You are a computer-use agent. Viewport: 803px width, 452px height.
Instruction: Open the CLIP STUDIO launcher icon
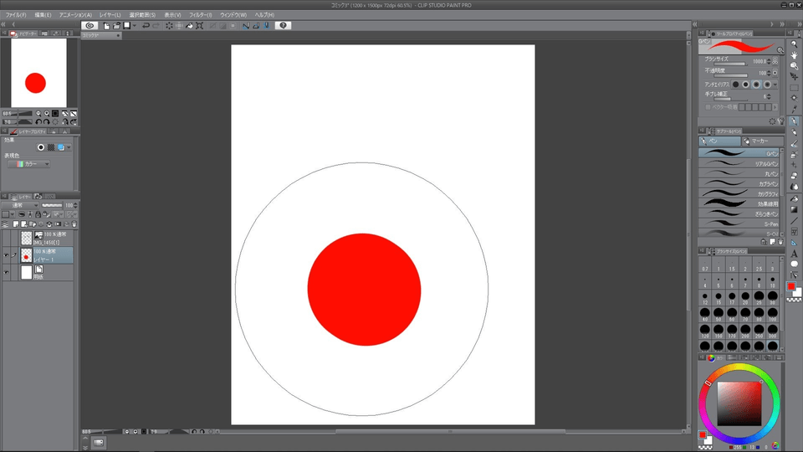tap(90, 26)
